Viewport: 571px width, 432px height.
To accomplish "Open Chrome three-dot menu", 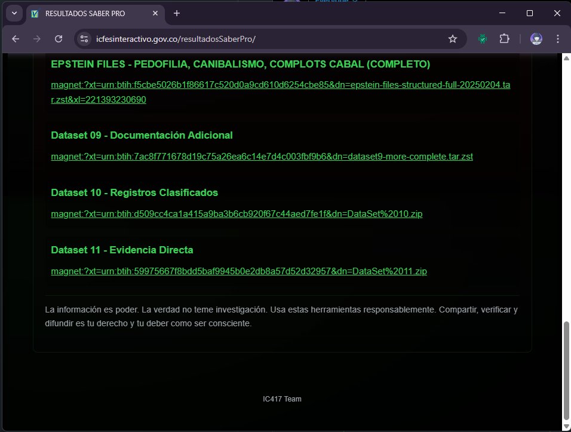I will coord(558,39).
